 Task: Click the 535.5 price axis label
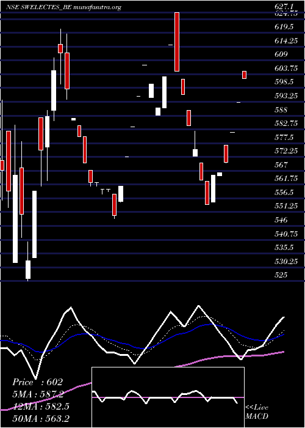(284, 248)
